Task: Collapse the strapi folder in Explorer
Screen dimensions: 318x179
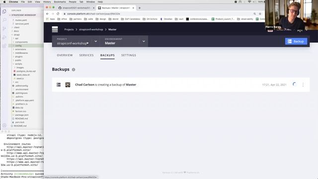Action: 16,35
